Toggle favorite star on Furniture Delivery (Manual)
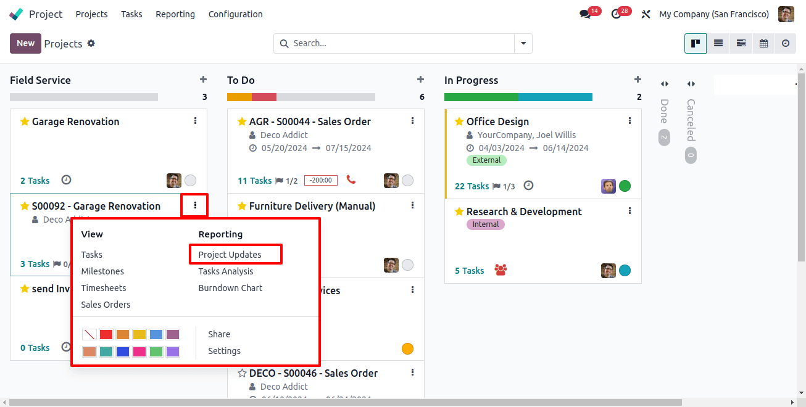806x407 pixels. [x=242, y=206]
